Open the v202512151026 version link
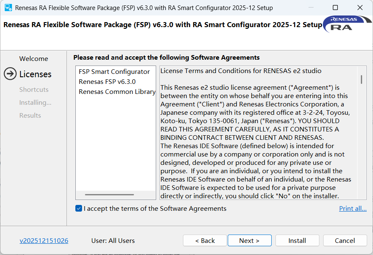This screenshot has width=373, height=255. tap(44, 240)
